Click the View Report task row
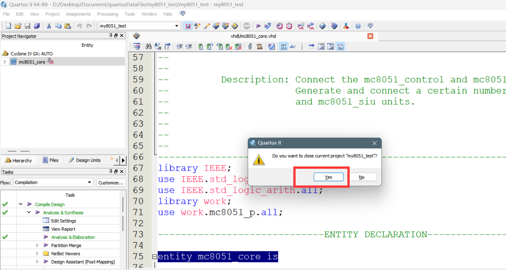506x270 pixels. tap(63, 229)
